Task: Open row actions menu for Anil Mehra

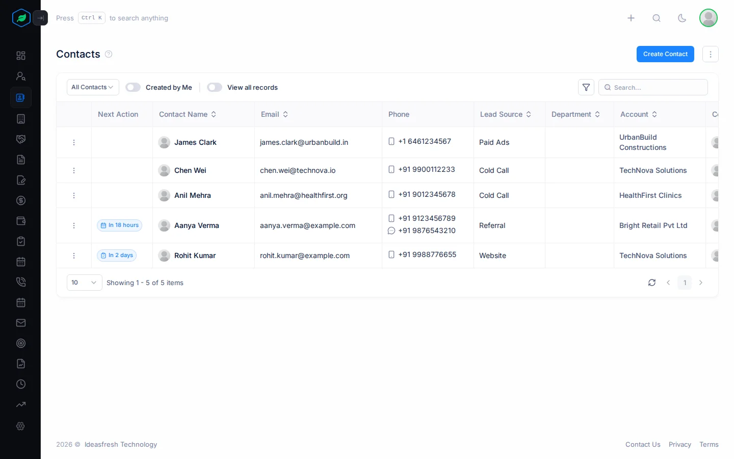Action: click(74, 195)
